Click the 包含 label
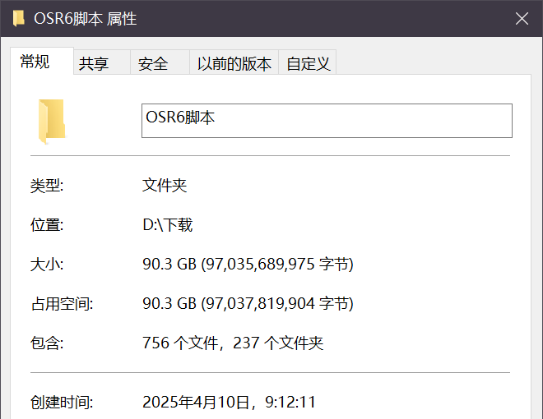 (x=47, y=343)
